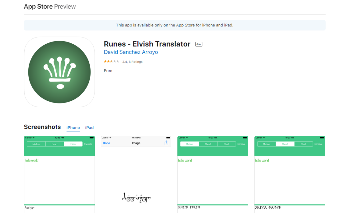Tap Translate in the 10:32 PM screenshot
341x213 pixels.
pyautogui.click(x=88, y=144)
